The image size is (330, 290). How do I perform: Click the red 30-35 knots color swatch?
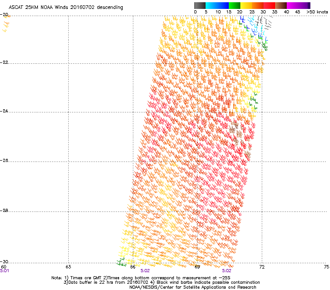point(269,5)
